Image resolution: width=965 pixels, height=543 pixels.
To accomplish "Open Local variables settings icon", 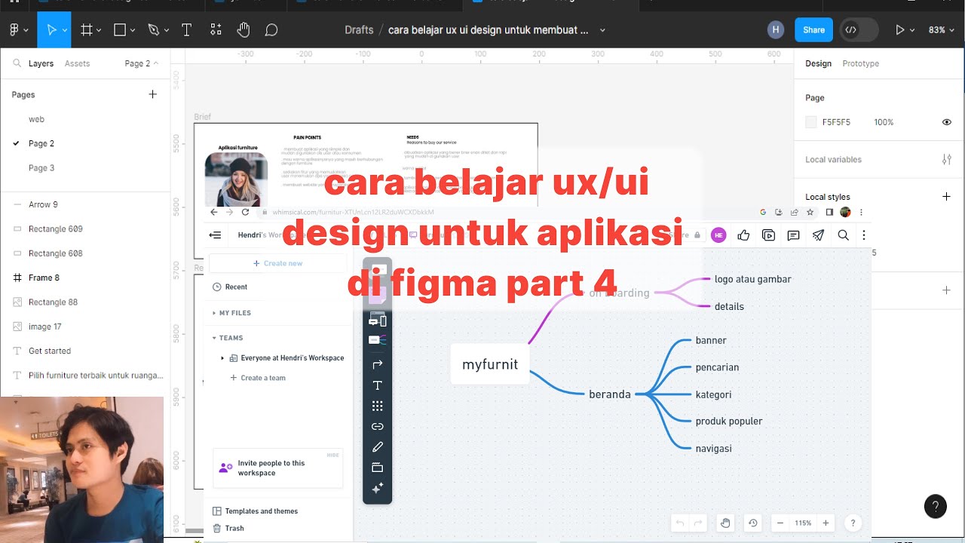I will [947, 159].
